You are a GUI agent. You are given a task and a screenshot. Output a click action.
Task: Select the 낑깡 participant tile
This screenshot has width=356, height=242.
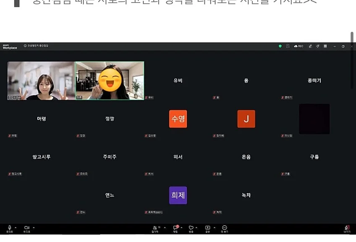click(x=110, y=118)
